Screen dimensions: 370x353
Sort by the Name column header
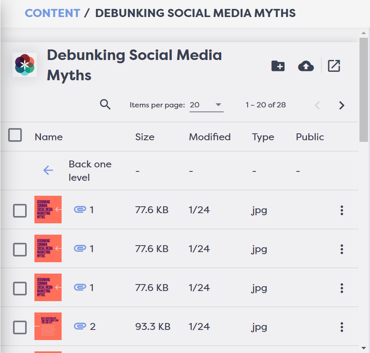(x=49, y=137)
